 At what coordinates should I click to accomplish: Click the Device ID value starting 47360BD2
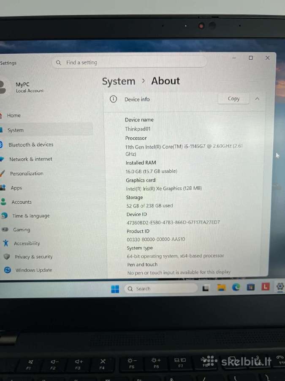click(173, 222)
